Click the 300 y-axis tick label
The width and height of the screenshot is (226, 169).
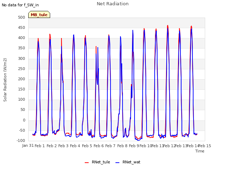coord(22,58)
